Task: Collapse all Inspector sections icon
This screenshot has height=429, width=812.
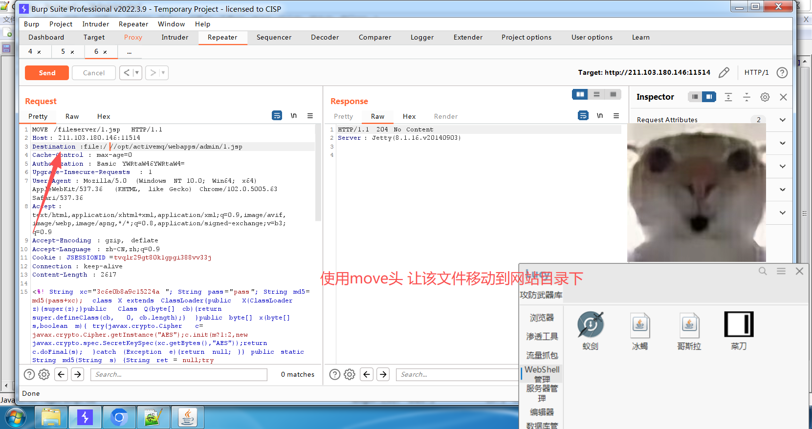Action: (x=746, y=97)
